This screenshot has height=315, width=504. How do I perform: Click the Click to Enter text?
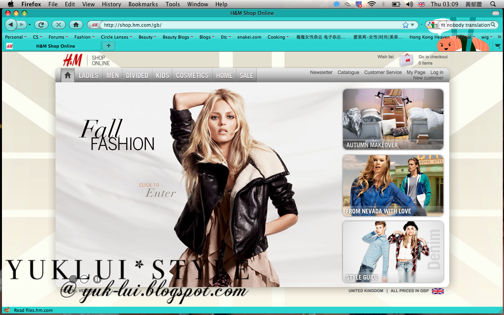coord(157,190)
